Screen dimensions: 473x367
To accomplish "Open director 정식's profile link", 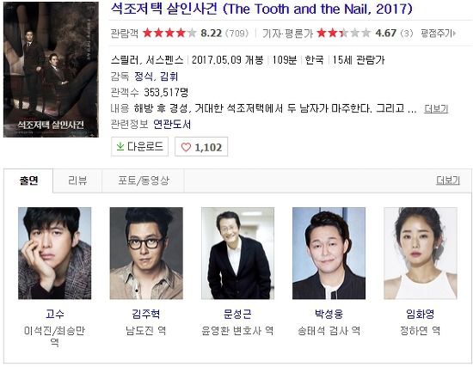I will click(143, 76).
